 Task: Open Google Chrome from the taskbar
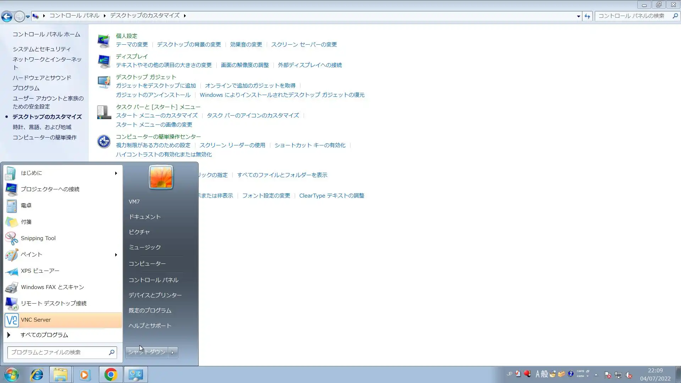point(111,375)
